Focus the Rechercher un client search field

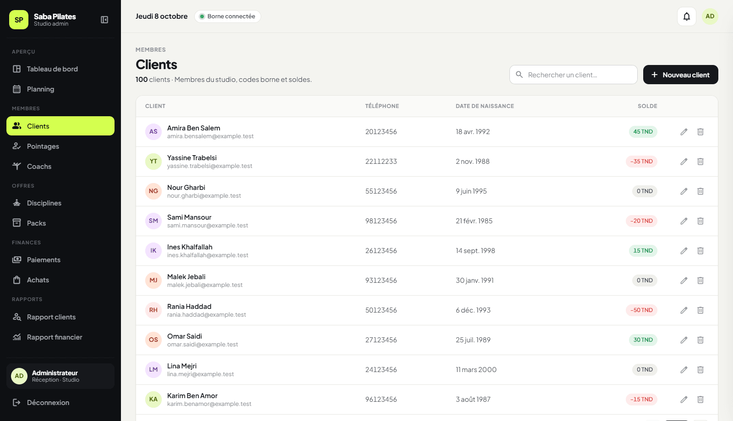574,75
